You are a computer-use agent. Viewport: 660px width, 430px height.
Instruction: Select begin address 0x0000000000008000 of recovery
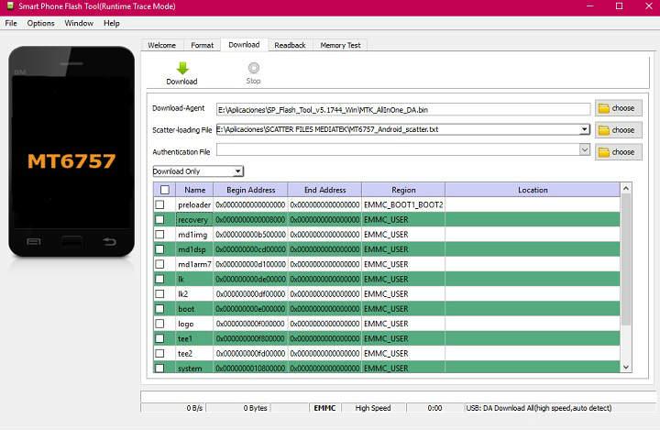251,219
